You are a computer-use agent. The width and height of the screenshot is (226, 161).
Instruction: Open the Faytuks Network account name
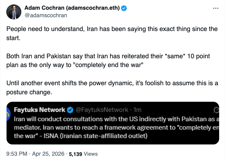click(x=40, y=110)
